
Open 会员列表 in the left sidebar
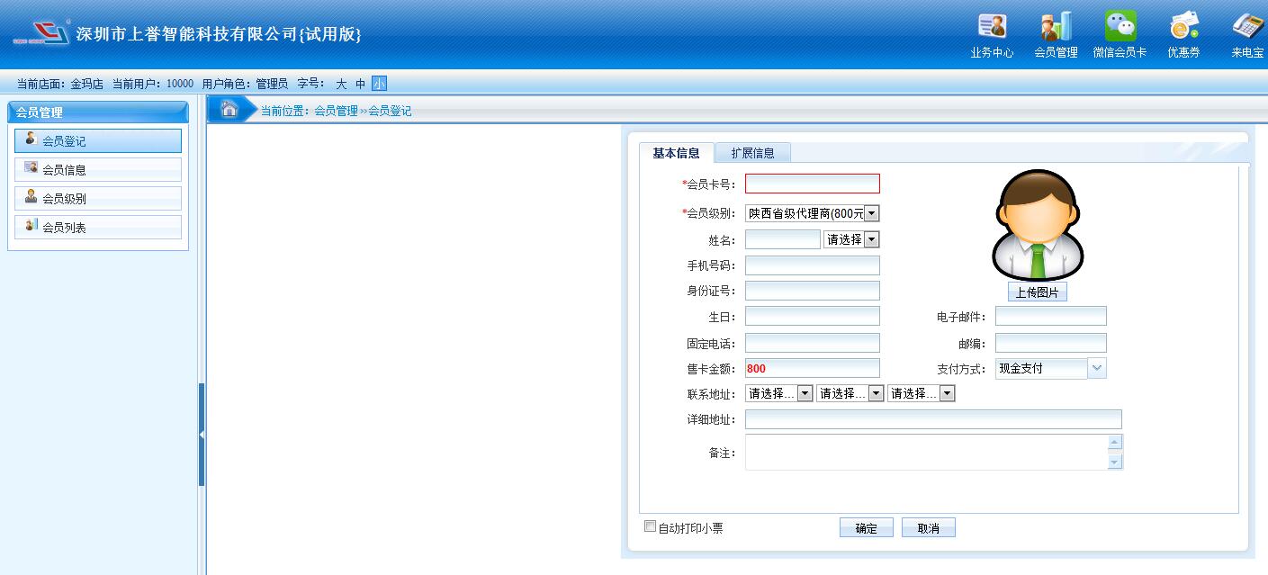click(x=98, y=228)
